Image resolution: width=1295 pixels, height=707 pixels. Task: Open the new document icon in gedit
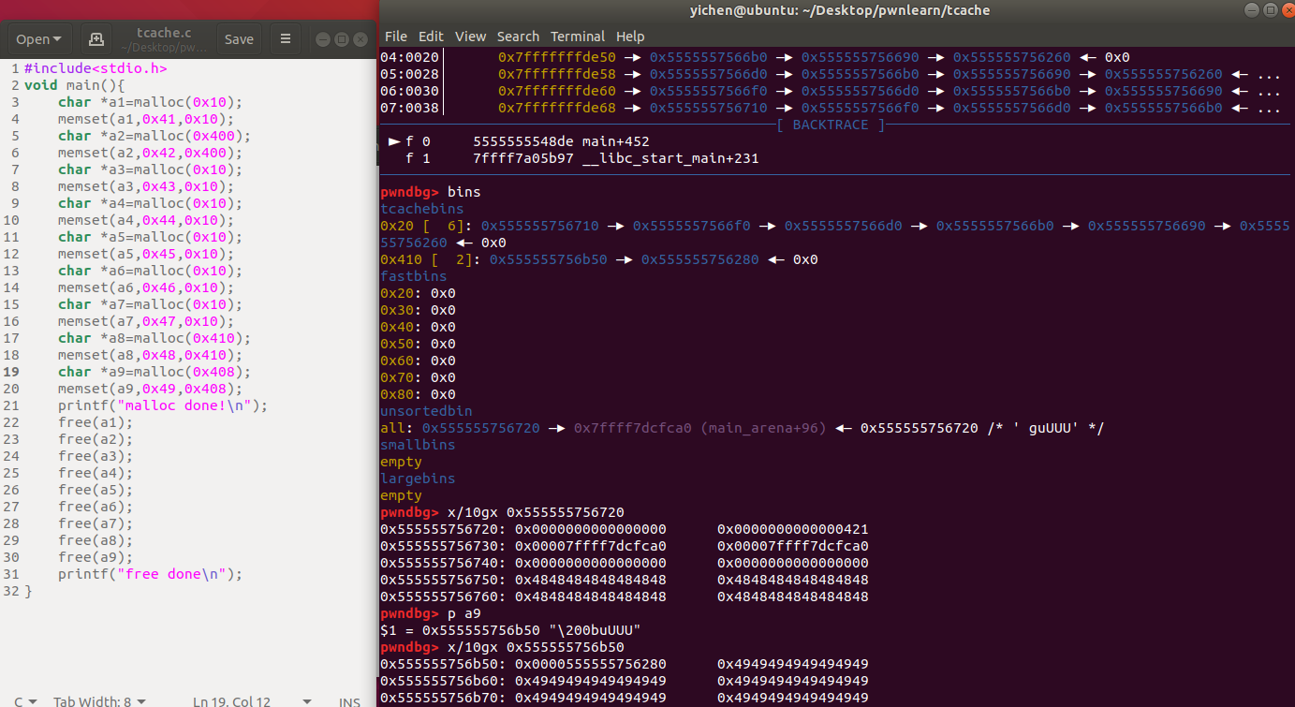pos(95,39)
